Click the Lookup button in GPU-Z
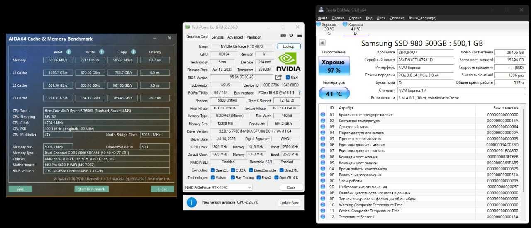The image size is (531, 228). (x=288, y=46)
